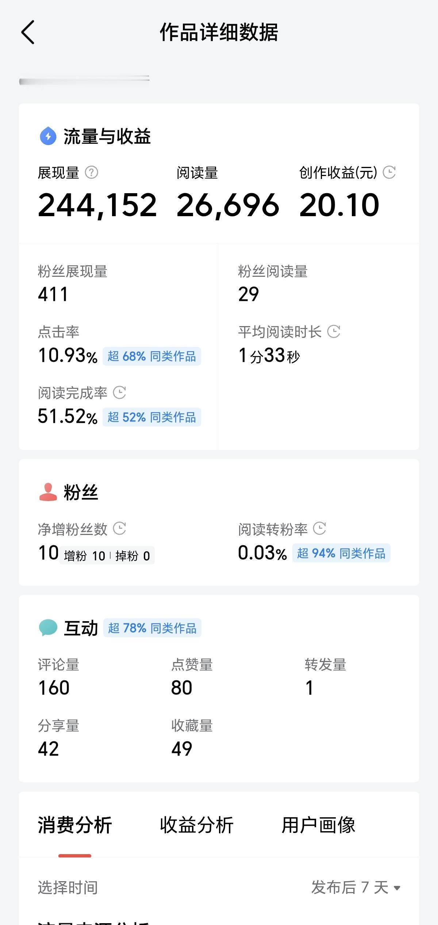Viewport: 438px width, 925px height.
Task: Tap the 增粉 10 掉粉 0 detail chip
Action: (x=107, y=555)
